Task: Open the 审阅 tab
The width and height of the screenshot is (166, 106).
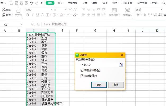Action: [105, 3]
